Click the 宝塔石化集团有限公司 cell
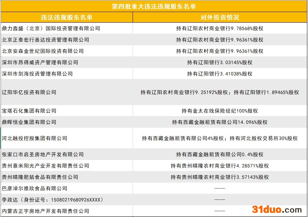The width and height of the screenshot is (308, 217). pos(29,111)
